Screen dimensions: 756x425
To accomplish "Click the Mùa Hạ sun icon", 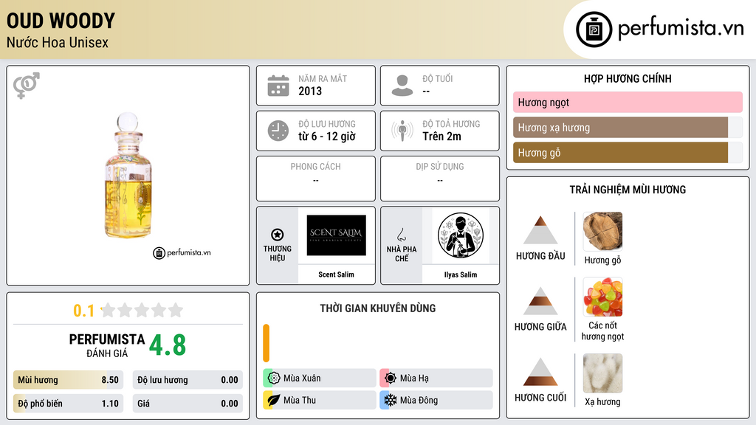I will click(x=391, y=378).
